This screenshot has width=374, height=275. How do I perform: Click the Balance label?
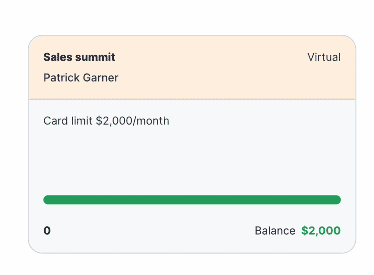(275, 231)
